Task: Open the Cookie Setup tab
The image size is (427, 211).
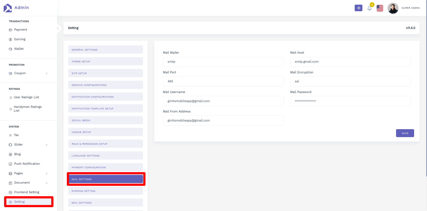Action: point(105,132)
